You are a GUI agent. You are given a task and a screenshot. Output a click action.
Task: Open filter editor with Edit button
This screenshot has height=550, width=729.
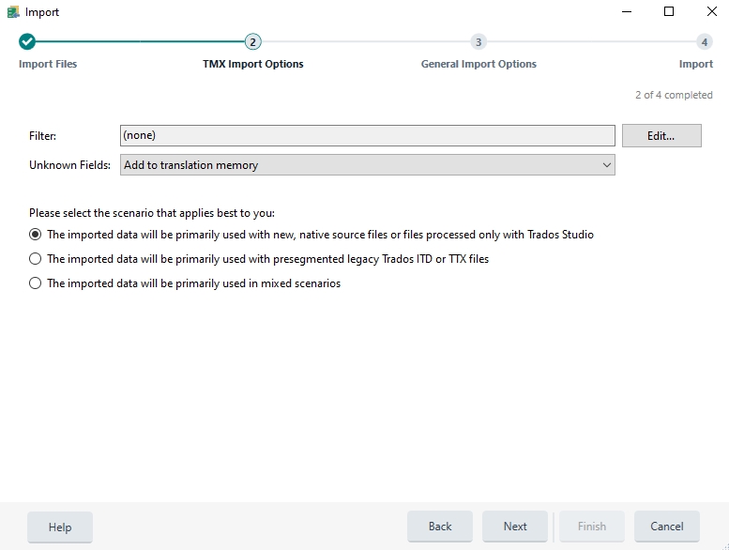(661, 136)
